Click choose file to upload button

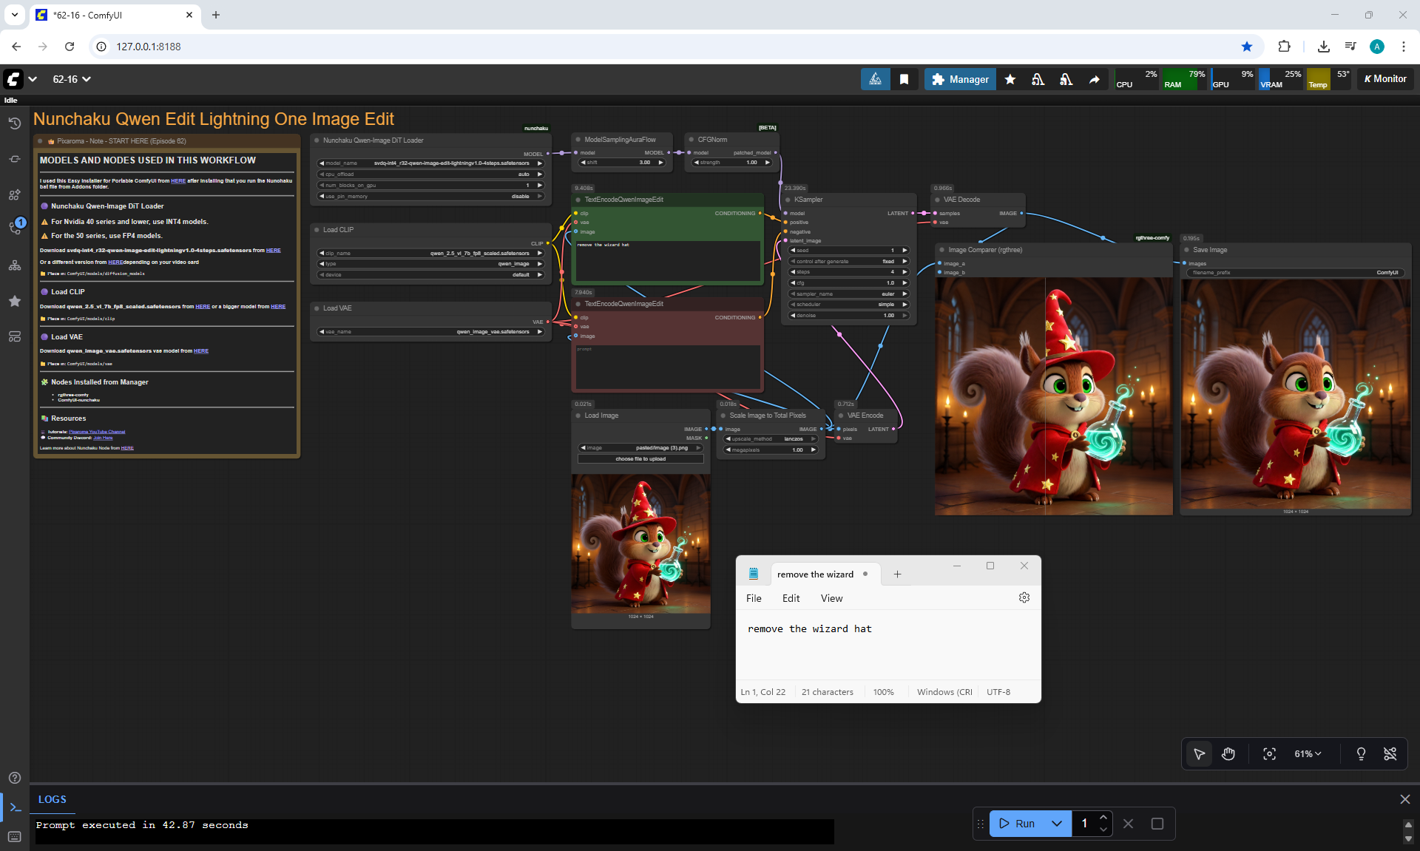click(640, 459)
